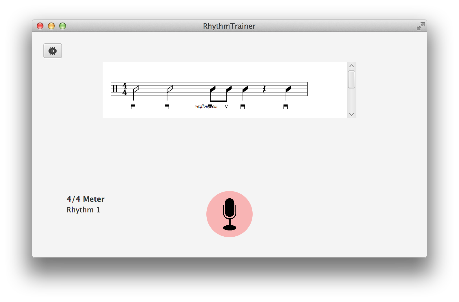459x302 pixels.
Task: Click the quarter rest in the second measure
Action: (264, 89)
